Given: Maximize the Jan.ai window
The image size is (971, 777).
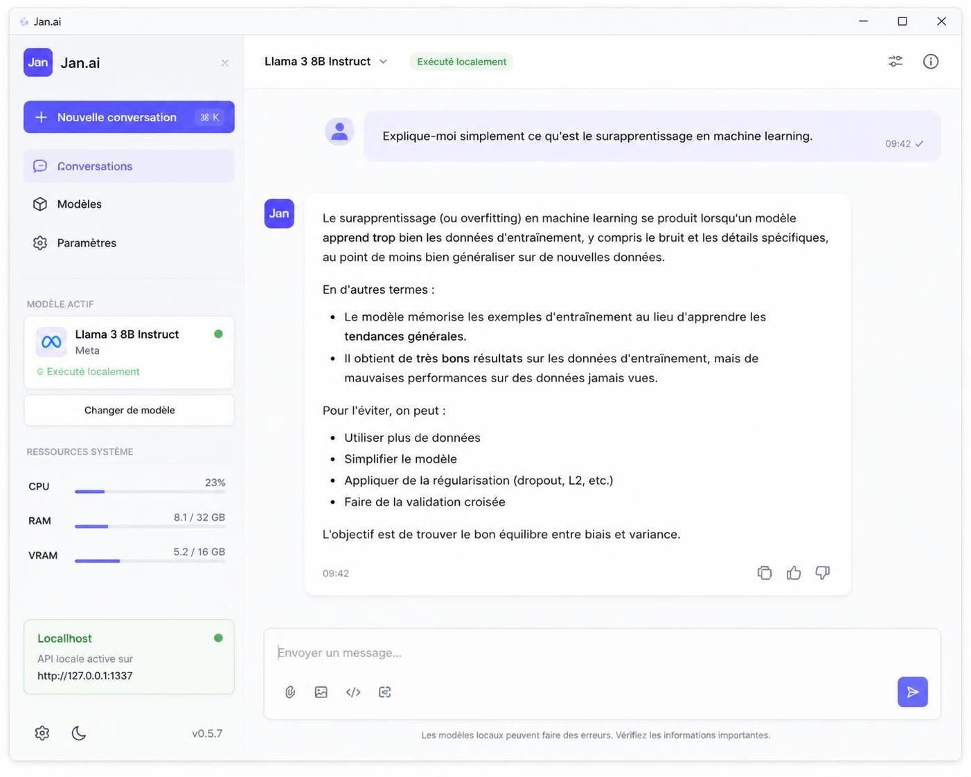Looking at the screenshot, I should (902, 21).
